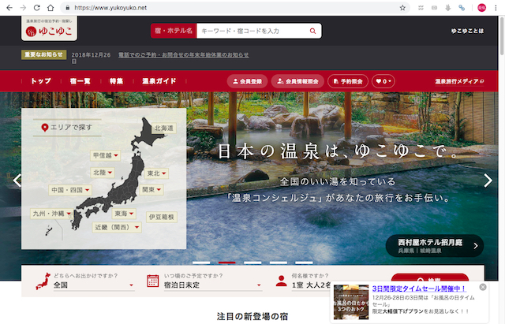Select the 宿・ホテル名 search type
This screenshot has width=505, height=324.
[172, 31]
